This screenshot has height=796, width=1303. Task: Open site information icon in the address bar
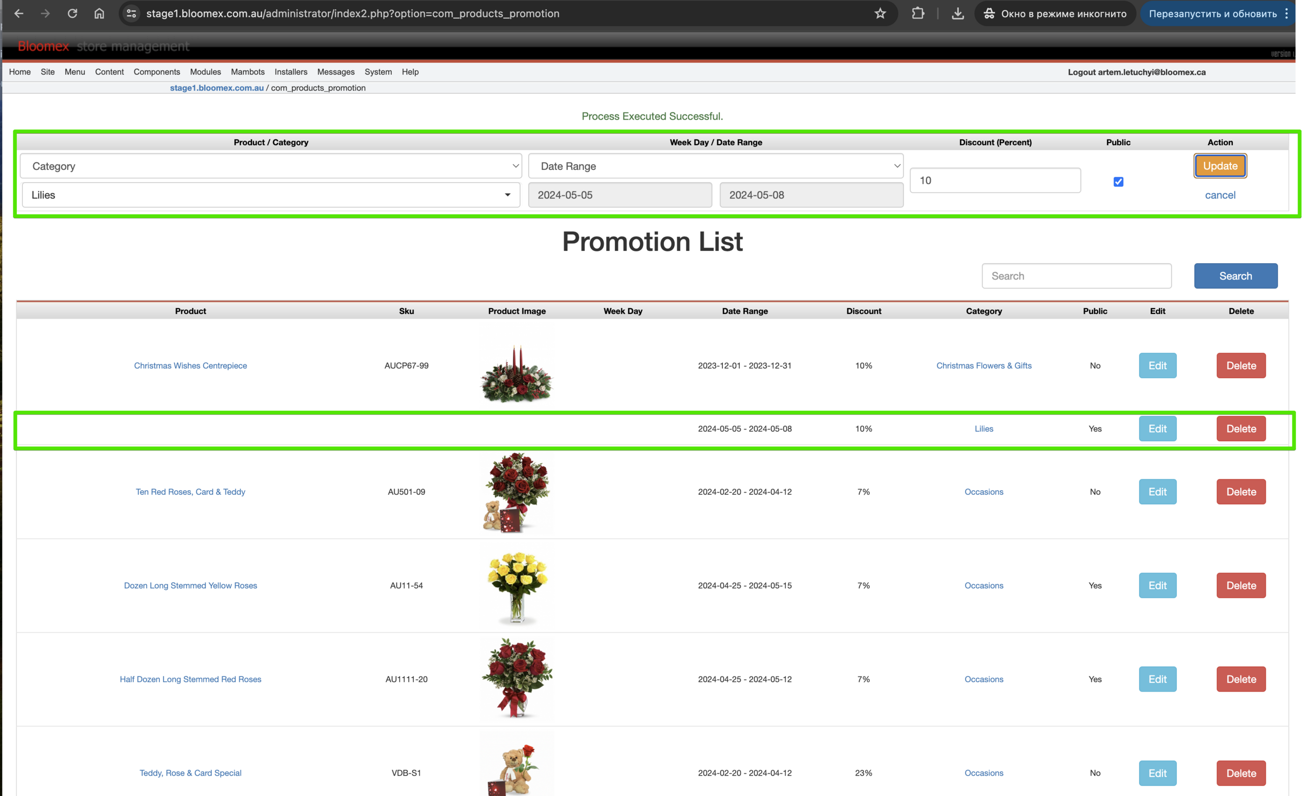coord(131,14)
